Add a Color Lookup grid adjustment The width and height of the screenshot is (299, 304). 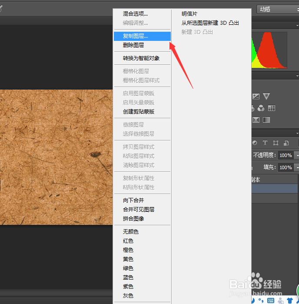tap(272, 108)
